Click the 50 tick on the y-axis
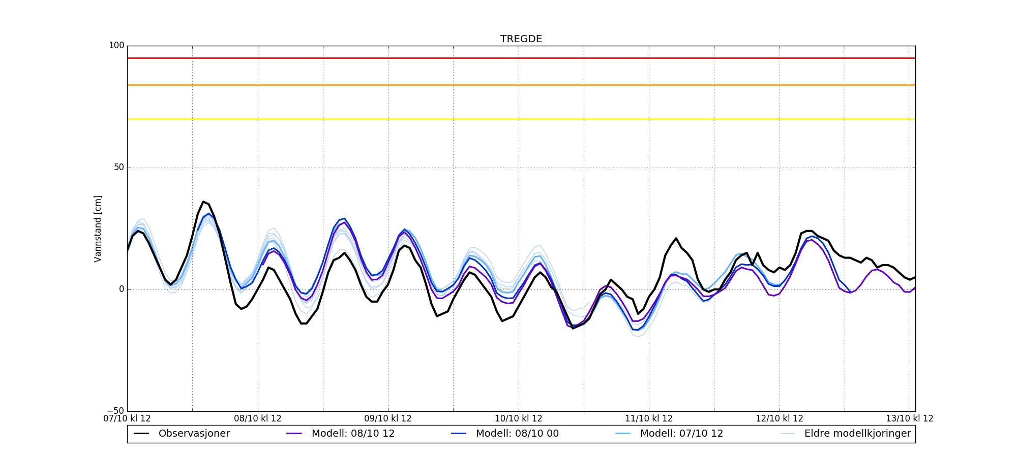Viewport: 1017px width, 457px height. coord(118,168)
